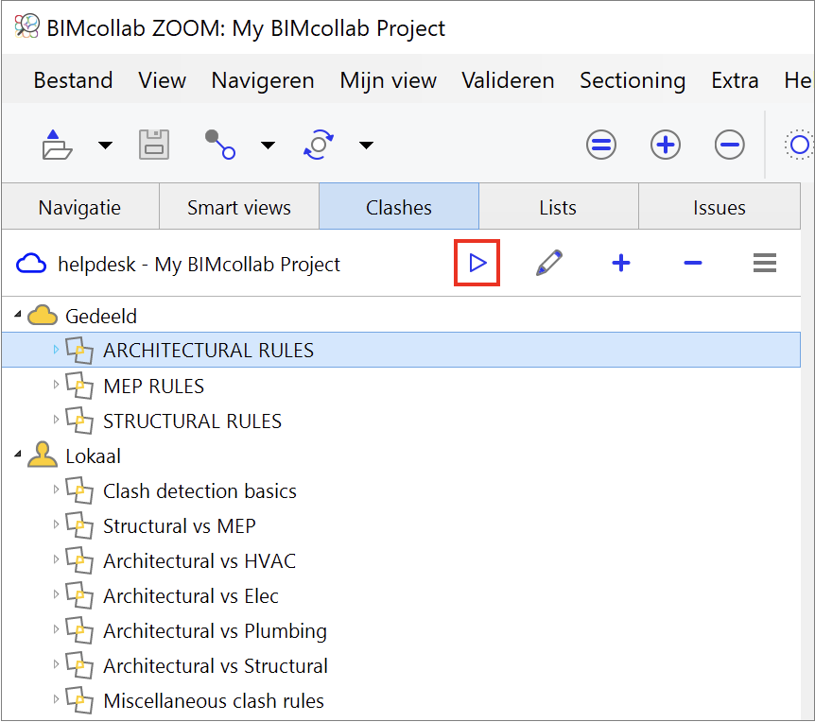Select Architectural vs HVAC rule set
This screenshot has height=722, width=815.
[199, 561]
